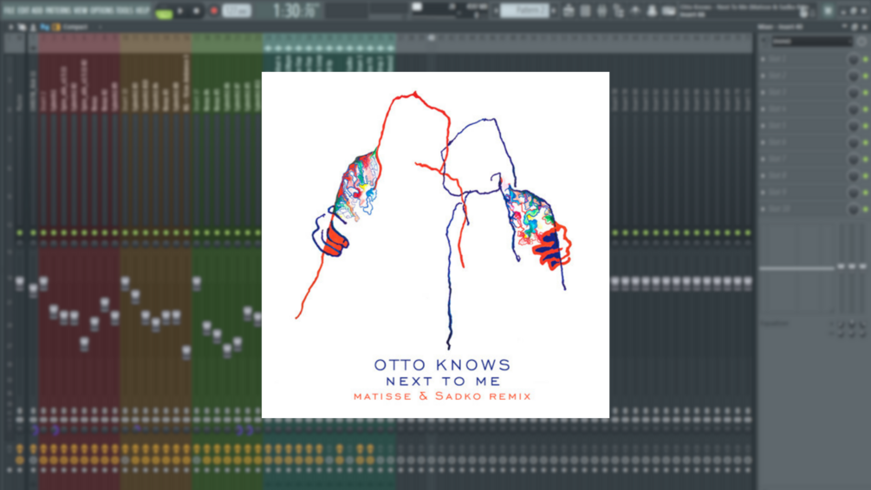This screenshot has height=490, width=871.
Task: Toggle Slot 1 green enable light
Action: click(x=866, y=60)
